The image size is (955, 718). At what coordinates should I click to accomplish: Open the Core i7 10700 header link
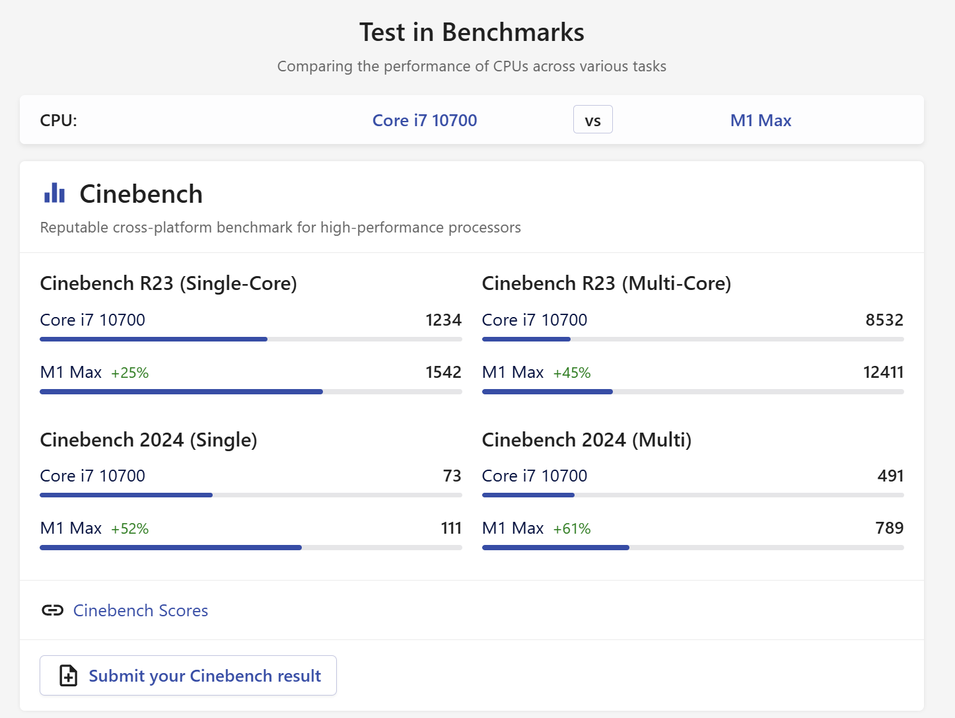click(425, 120)
